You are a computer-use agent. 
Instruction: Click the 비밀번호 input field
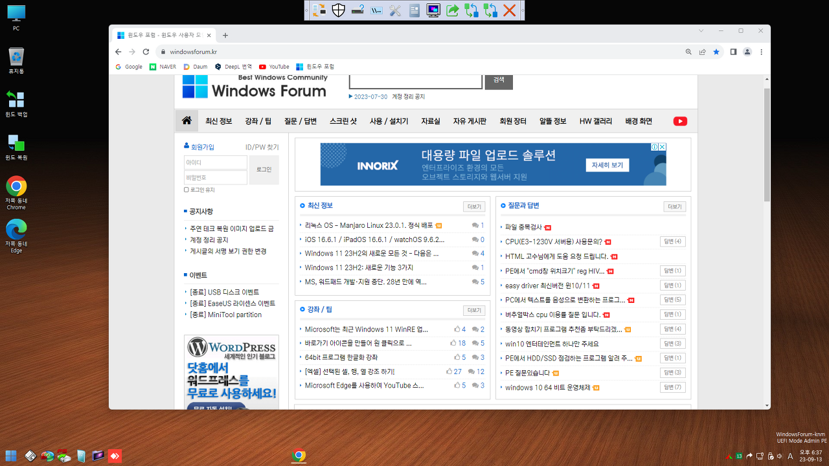(x=216, y=177)
